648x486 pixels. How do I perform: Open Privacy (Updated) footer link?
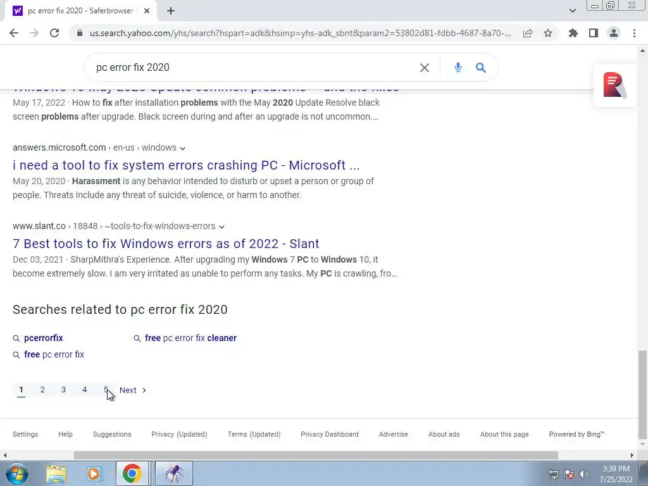(x=179, y=434)
